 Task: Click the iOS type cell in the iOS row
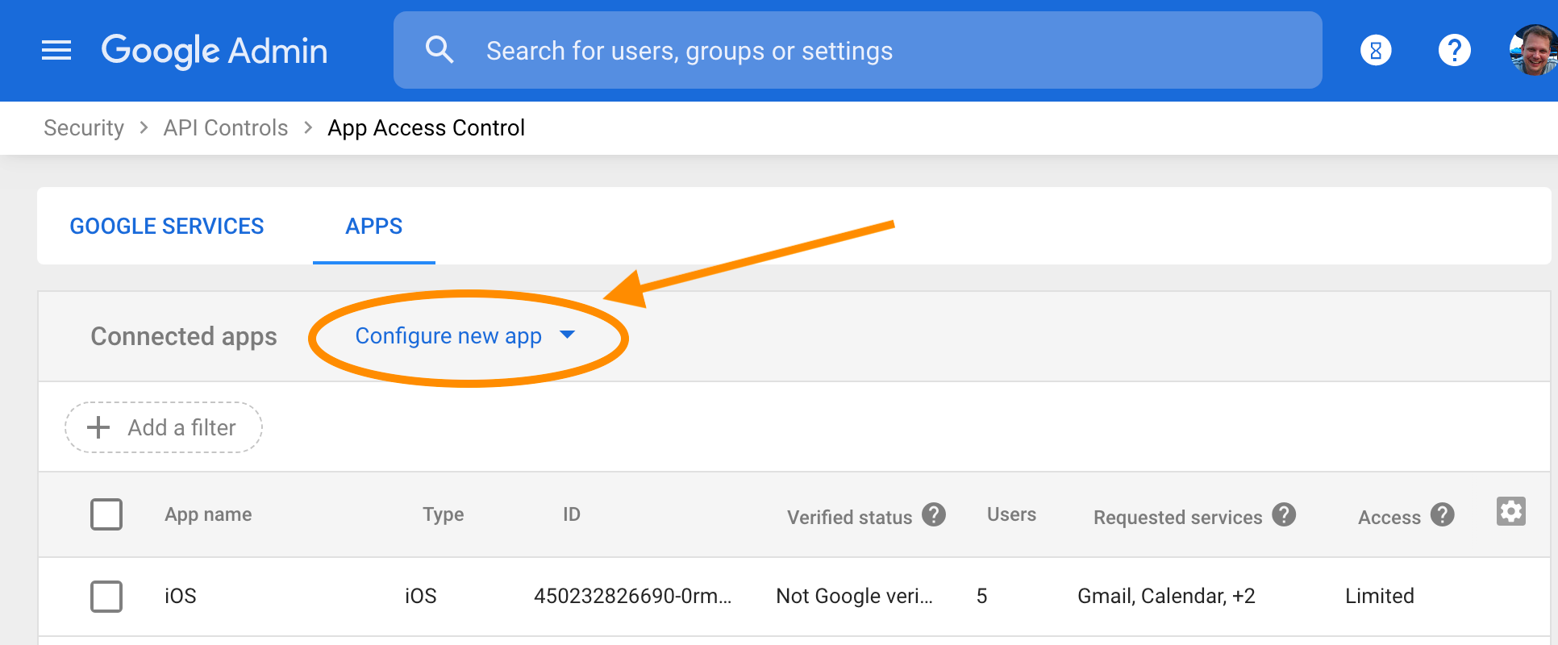[x=420, y=596]
